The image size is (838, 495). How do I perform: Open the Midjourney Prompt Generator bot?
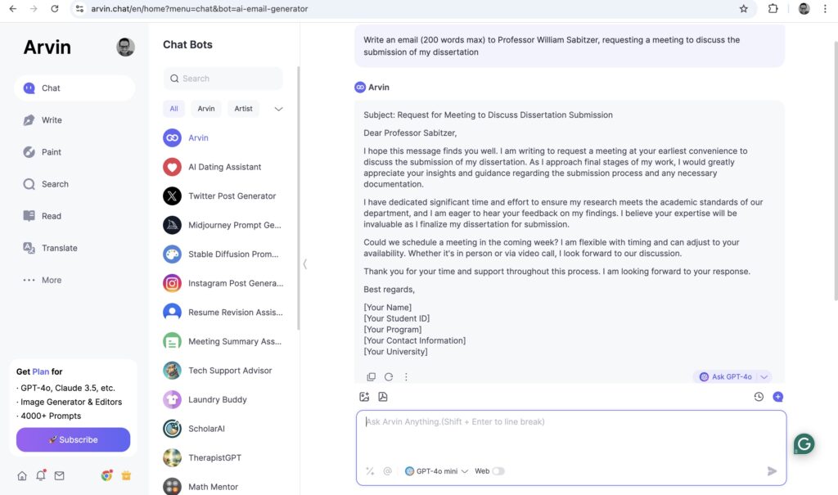coord(223,225)
